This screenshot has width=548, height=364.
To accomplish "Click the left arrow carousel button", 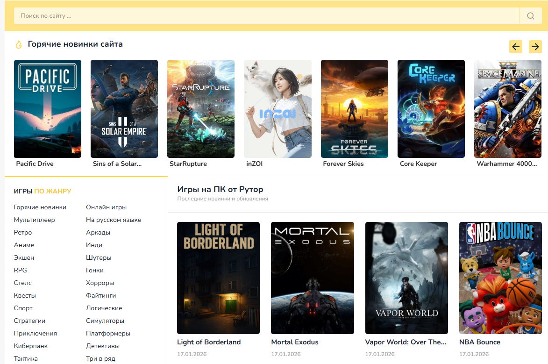I will pos(516,47).
